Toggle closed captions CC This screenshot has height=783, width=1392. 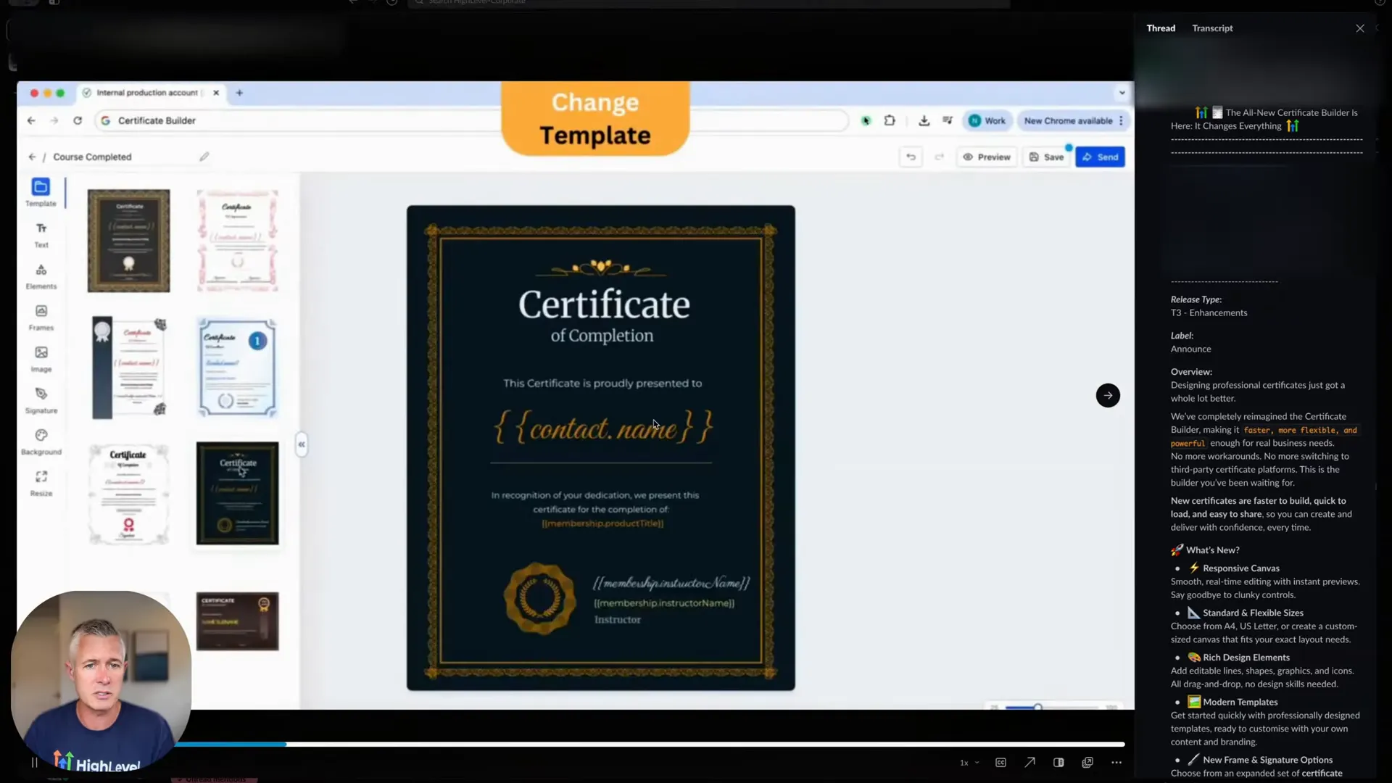1000,763
